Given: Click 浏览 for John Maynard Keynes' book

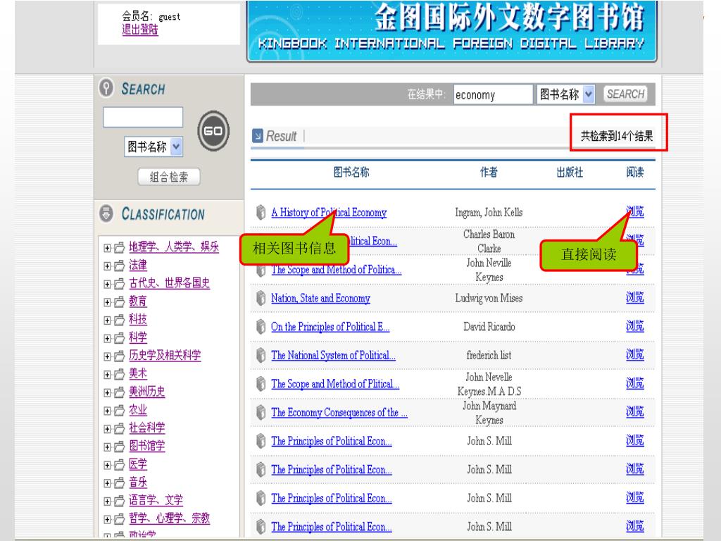Looking at the screenshot, I should [x=634, y=411].
